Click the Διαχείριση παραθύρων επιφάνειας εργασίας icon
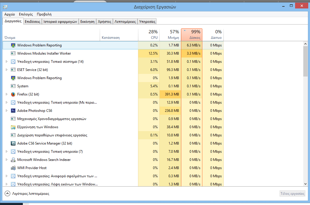This screenshot has height=205, width=310. [x=13, y=135]
